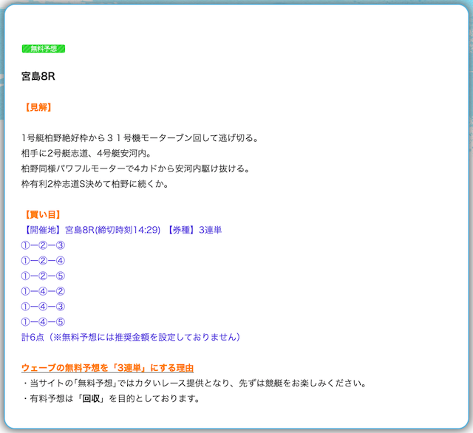Click the line 枠有利2枠志道S決めて柏野に続くか
The width and height of the screenshot is (473, 433).
click(x=95, y=184)
